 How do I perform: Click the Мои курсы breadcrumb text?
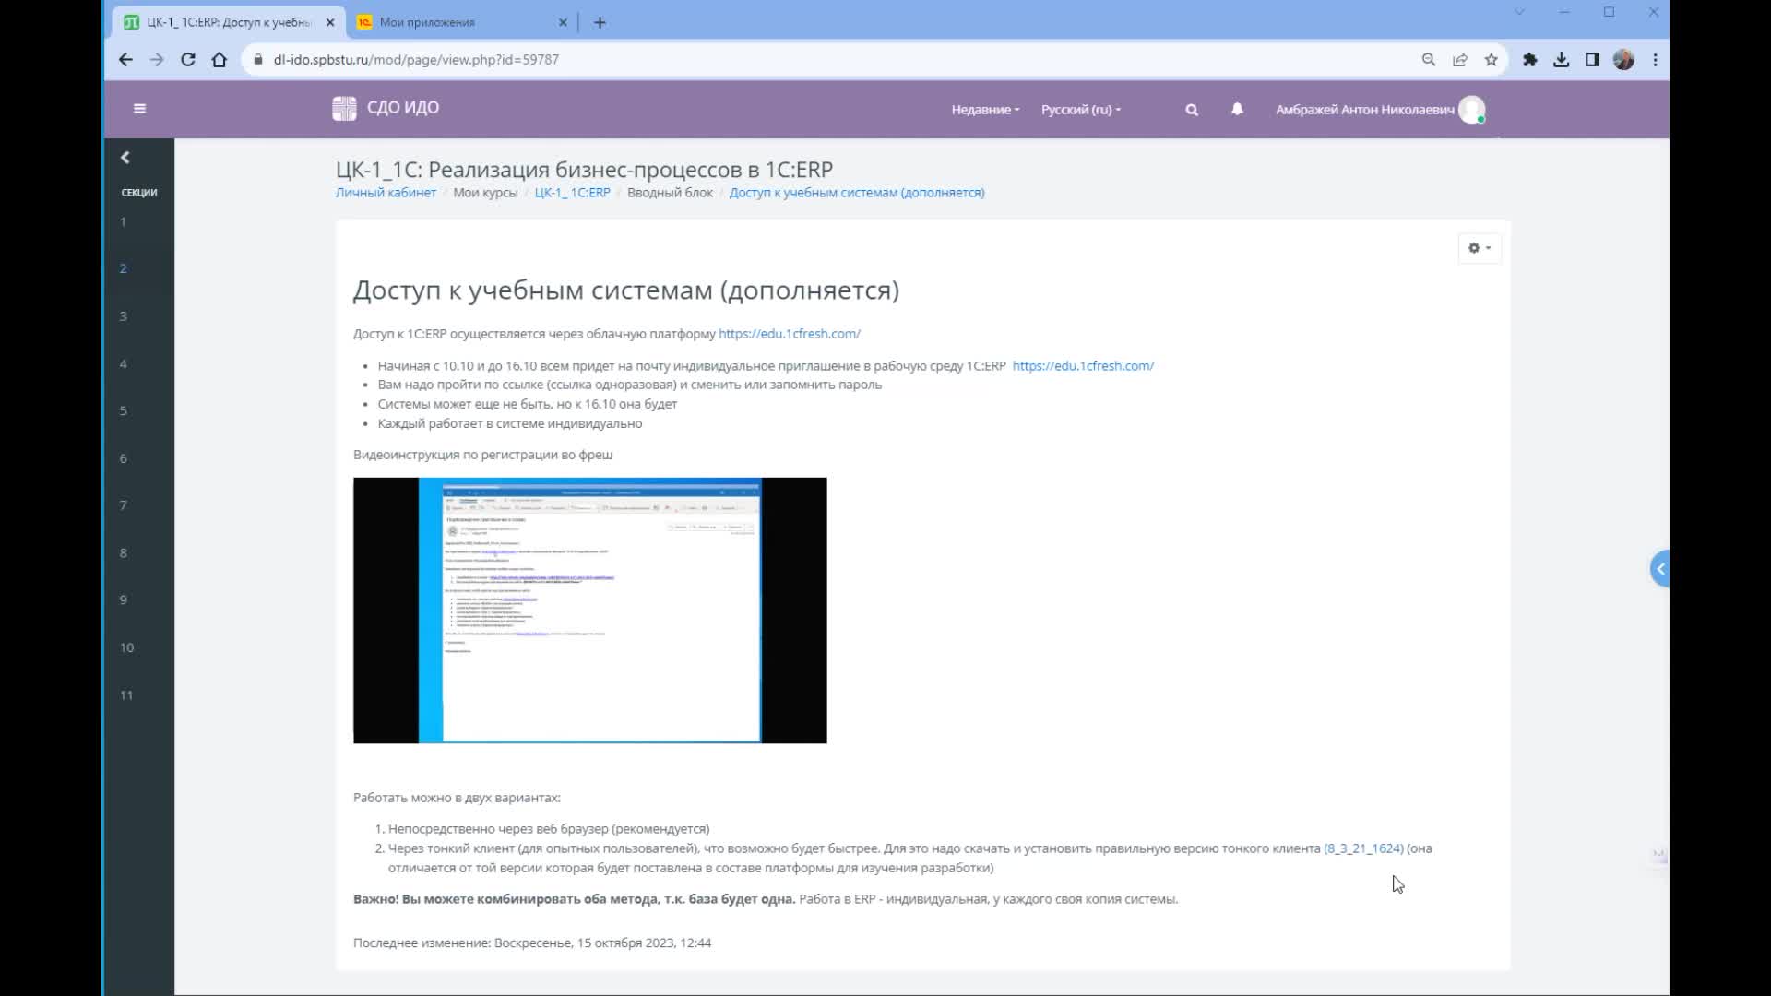485,193
